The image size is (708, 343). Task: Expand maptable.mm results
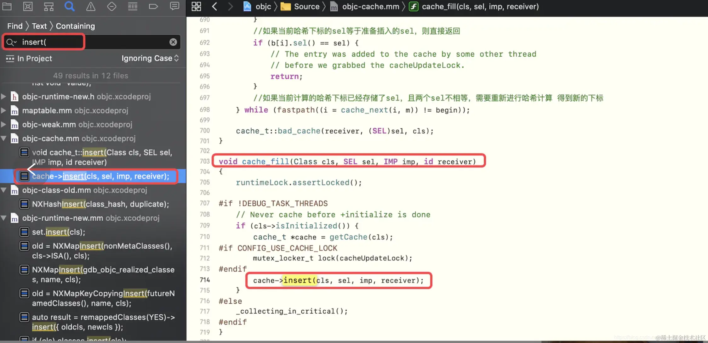tap(3, 110)
